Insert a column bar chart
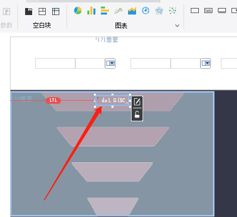The image size is (237, 217). tap(91, 11)
